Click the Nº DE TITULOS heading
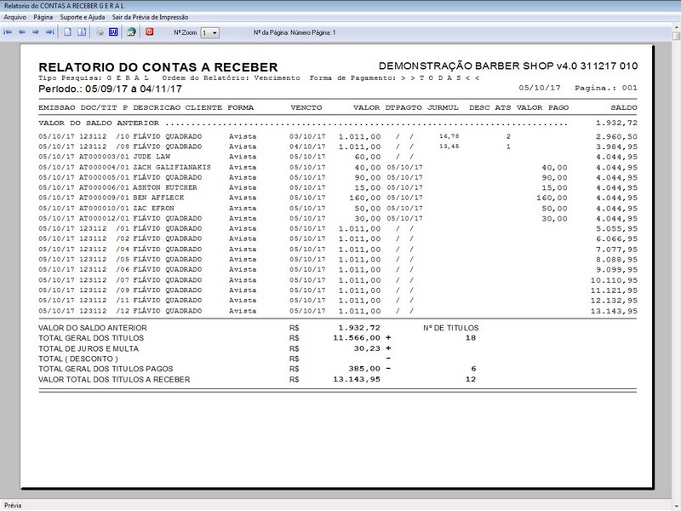 [451, 328]
